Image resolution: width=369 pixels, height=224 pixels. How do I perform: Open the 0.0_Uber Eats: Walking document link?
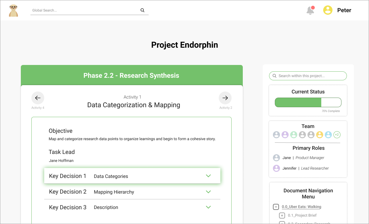[301, 207]
